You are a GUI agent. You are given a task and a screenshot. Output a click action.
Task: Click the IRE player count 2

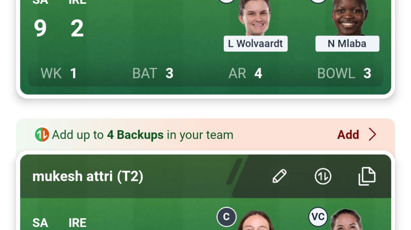point(77,28)
